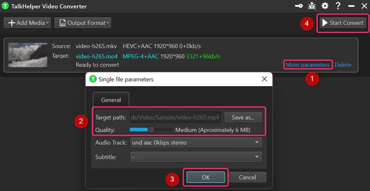This screenshot has height=191, width=370.
Task: Click the Quality slider handle
Action: pyautogui.click(x=151, y=130)
